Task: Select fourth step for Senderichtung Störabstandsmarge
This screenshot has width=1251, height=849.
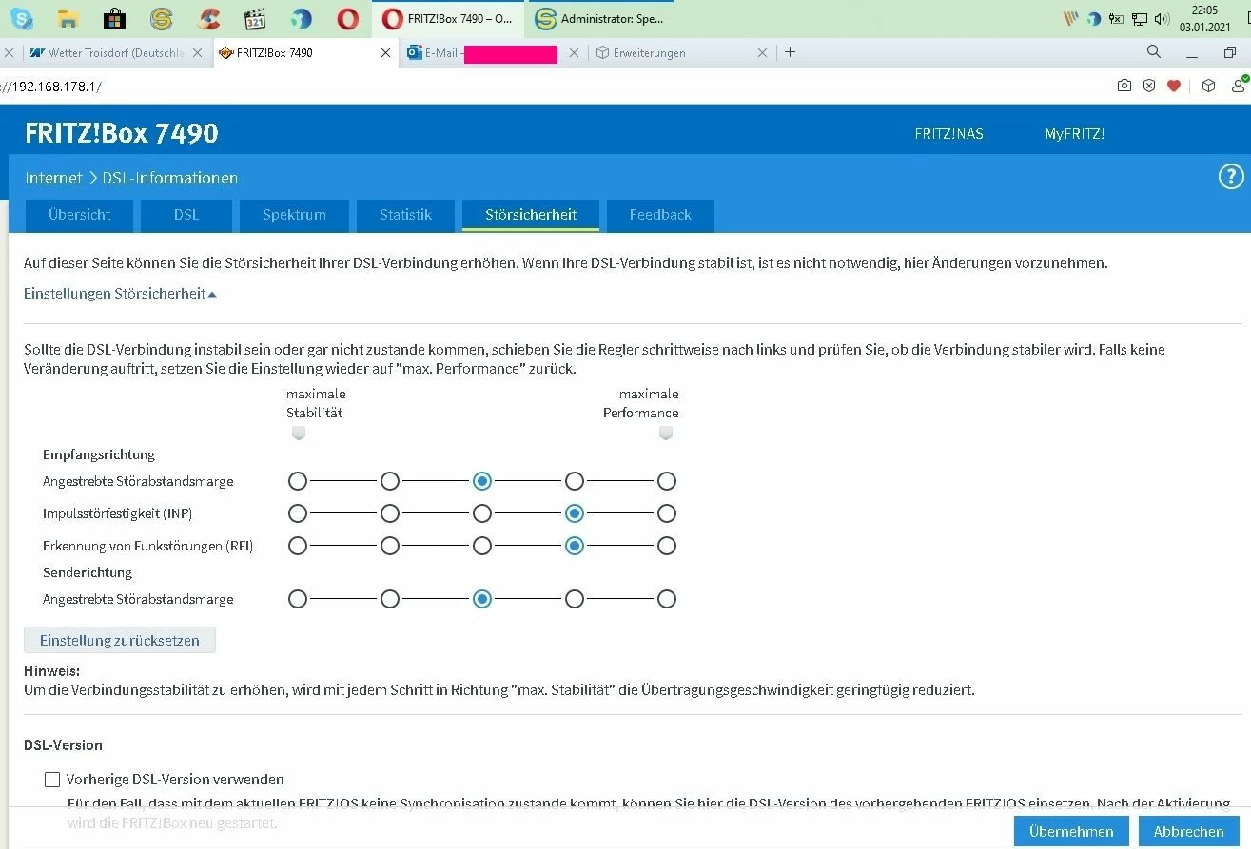Action: click(575, 599)
